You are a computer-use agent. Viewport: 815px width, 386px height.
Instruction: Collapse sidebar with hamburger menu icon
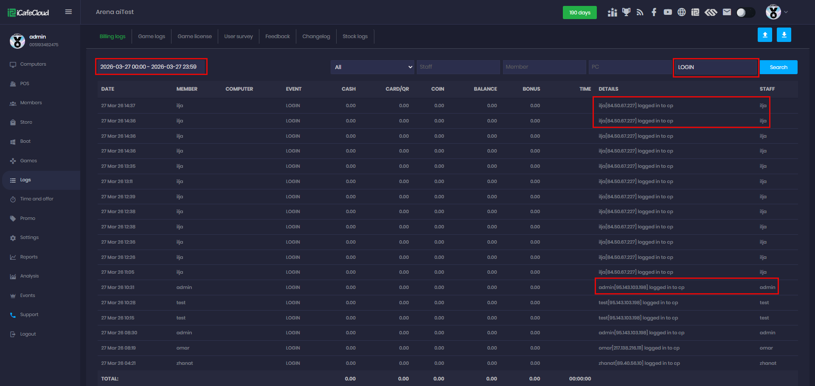(68, 12)
